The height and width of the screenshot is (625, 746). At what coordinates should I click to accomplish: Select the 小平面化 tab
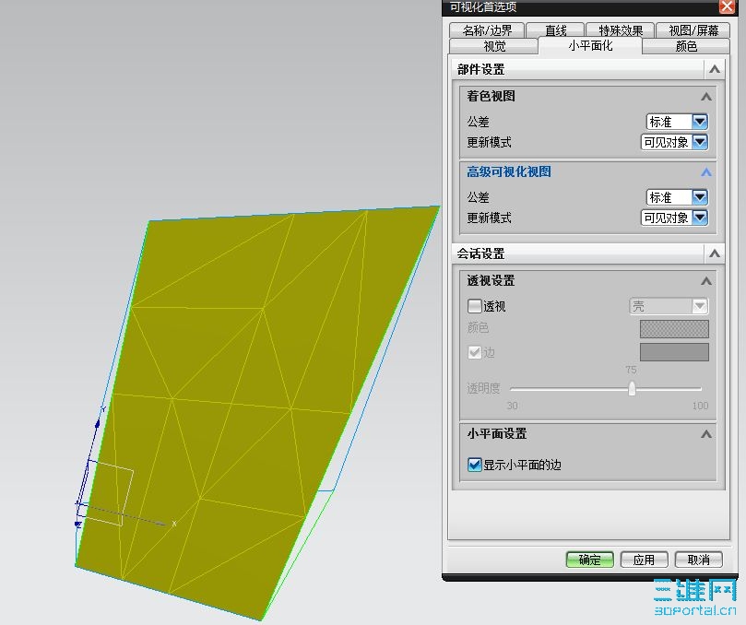[590, 46]
